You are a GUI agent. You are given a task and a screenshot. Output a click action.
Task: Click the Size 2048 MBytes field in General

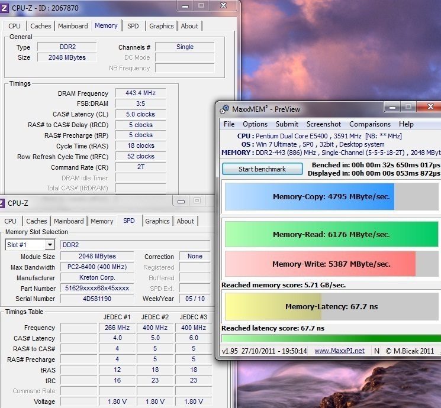tap(67, 57)
